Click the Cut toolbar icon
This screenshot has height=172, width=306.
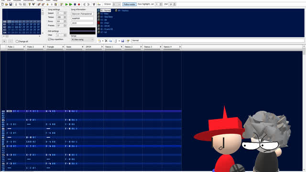[16, 4]
